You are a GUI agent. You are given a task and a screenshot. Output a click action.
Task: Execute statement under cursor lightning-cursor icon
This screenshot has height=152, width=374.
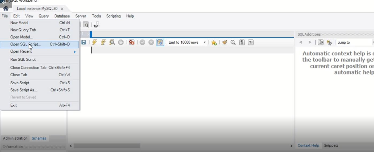pyautogui.click(x=103, y=42)
